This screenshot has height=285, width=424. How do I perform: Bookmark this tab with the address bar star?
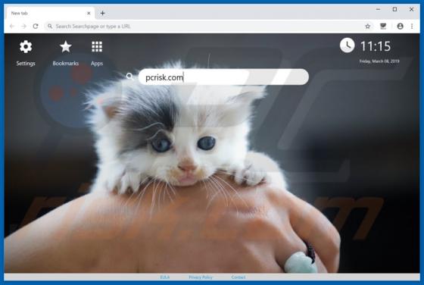[367, 27]
